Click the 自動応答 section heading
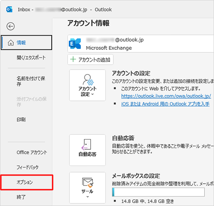The width and height of the screenshot is (214, 206). [123, 138]
